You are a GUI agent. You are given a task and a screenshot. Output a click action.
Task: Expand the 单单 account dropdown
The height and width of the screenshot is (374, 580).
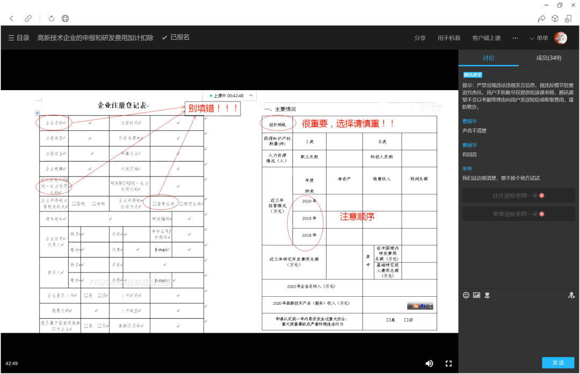(x=539, y=38)
